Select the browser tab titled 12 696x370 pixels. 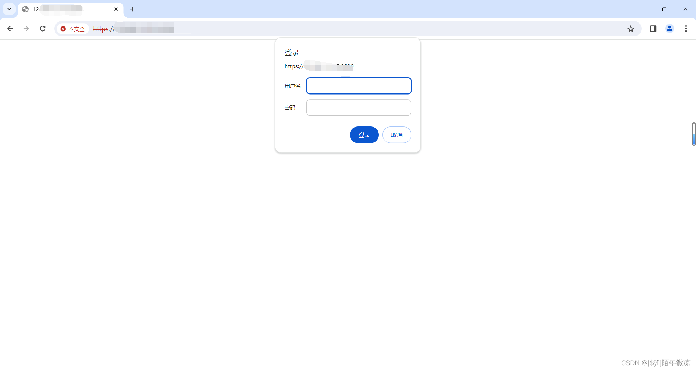71,9
